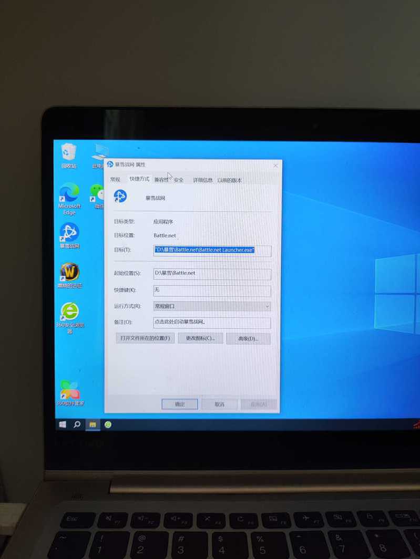The image size is (420, 559).
Task: Select the World of Warcraft desktop shortcut
Action: (70, 276)
